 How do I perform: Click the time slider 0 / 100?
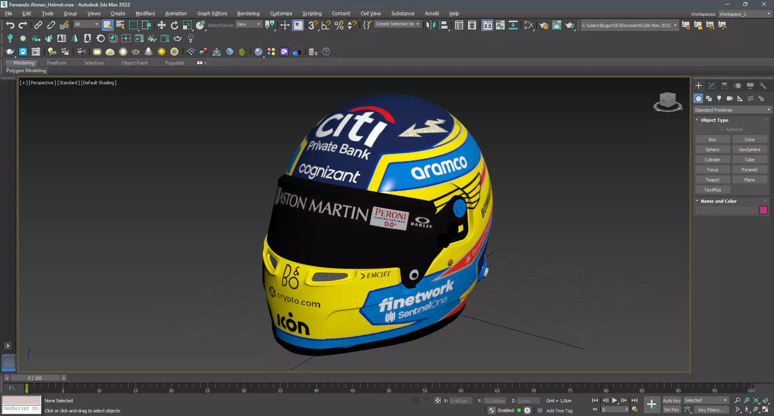(35, 378)
